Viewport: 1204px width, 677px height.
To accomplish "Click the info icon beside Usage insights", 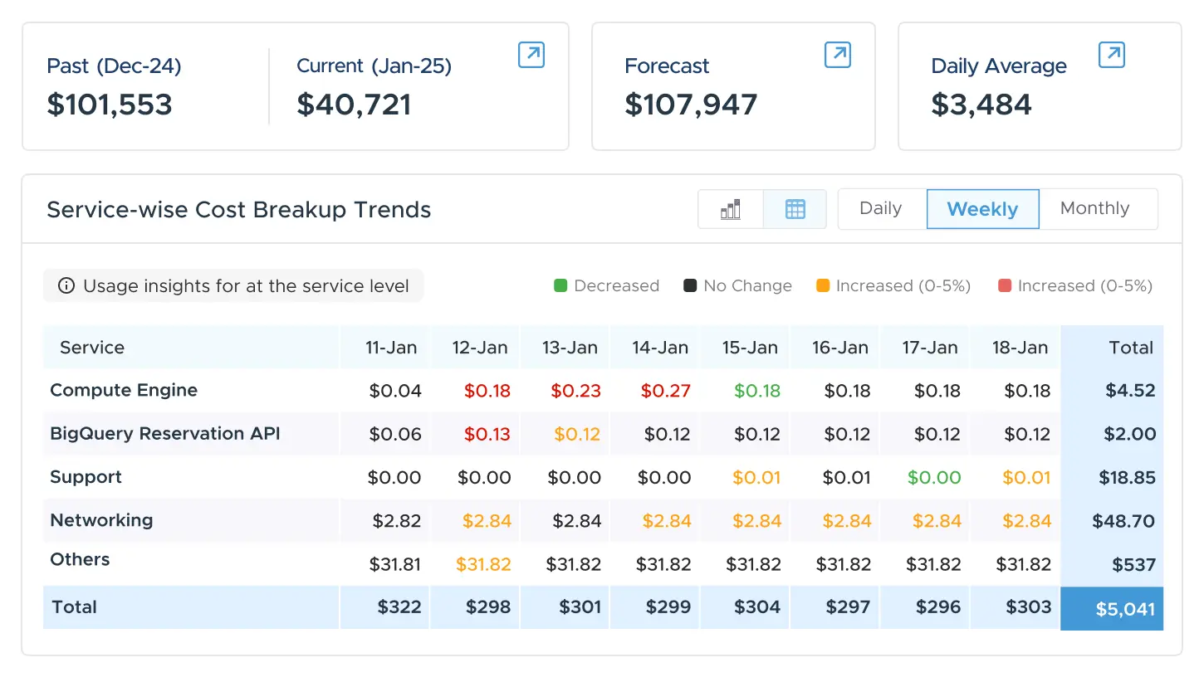I will click(66, 286).
